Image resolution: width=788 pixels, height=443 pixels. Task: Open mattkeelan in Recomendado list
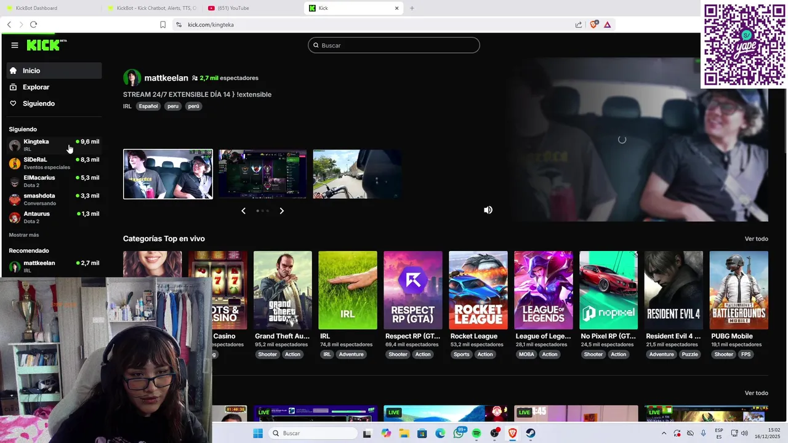(x=54, y=266)
